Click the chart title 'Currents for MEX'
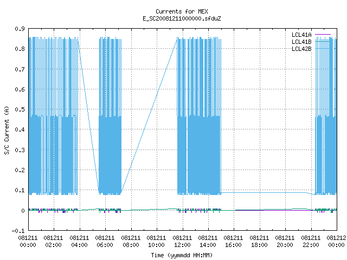The height and width of the screenshot is (260, 347). tap(182, 11)
